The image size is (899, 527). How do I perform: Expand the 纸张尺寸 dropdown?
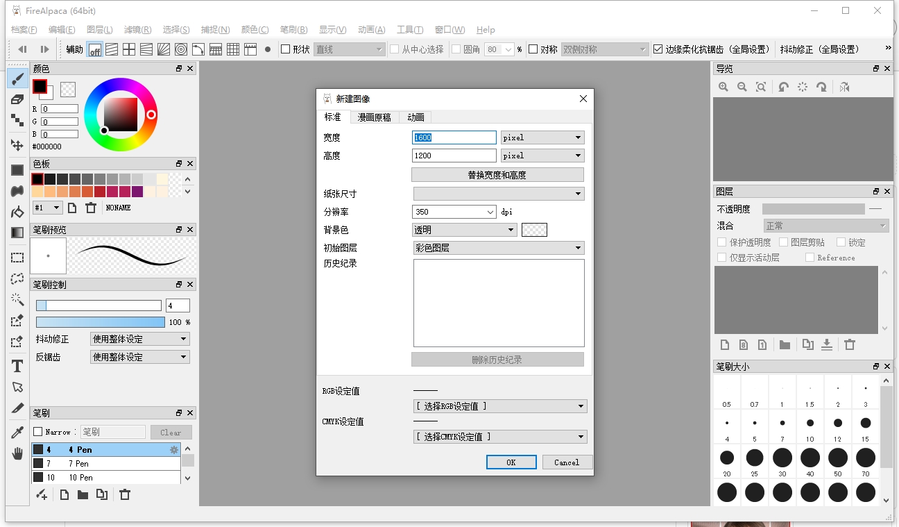click(x=499, y=194)
